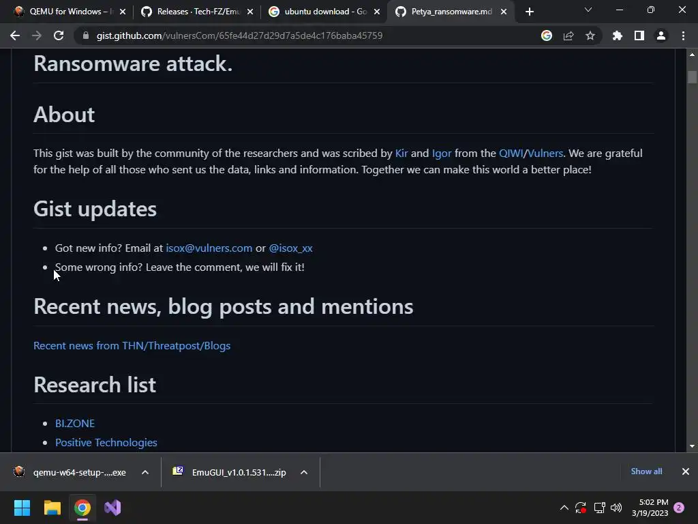698x524 pixels.
Task: Open the tab search dropdown arrow
Action: coord(588,10)
